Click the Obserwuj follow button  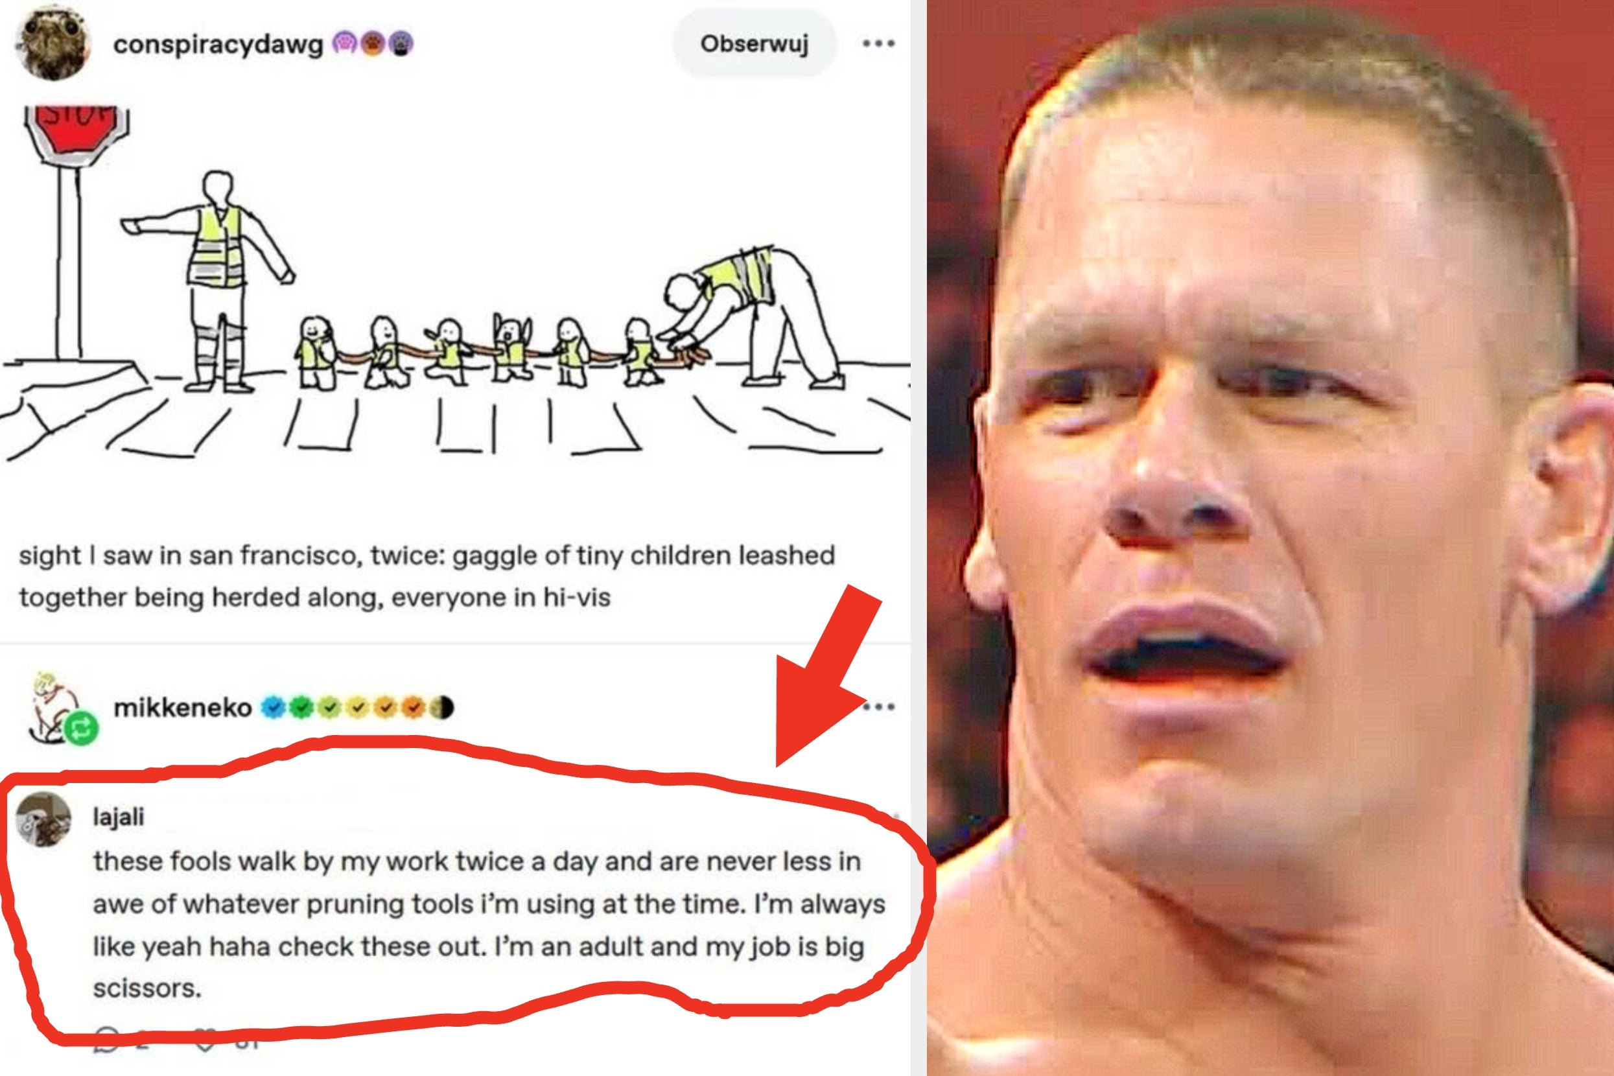[754, 44]
